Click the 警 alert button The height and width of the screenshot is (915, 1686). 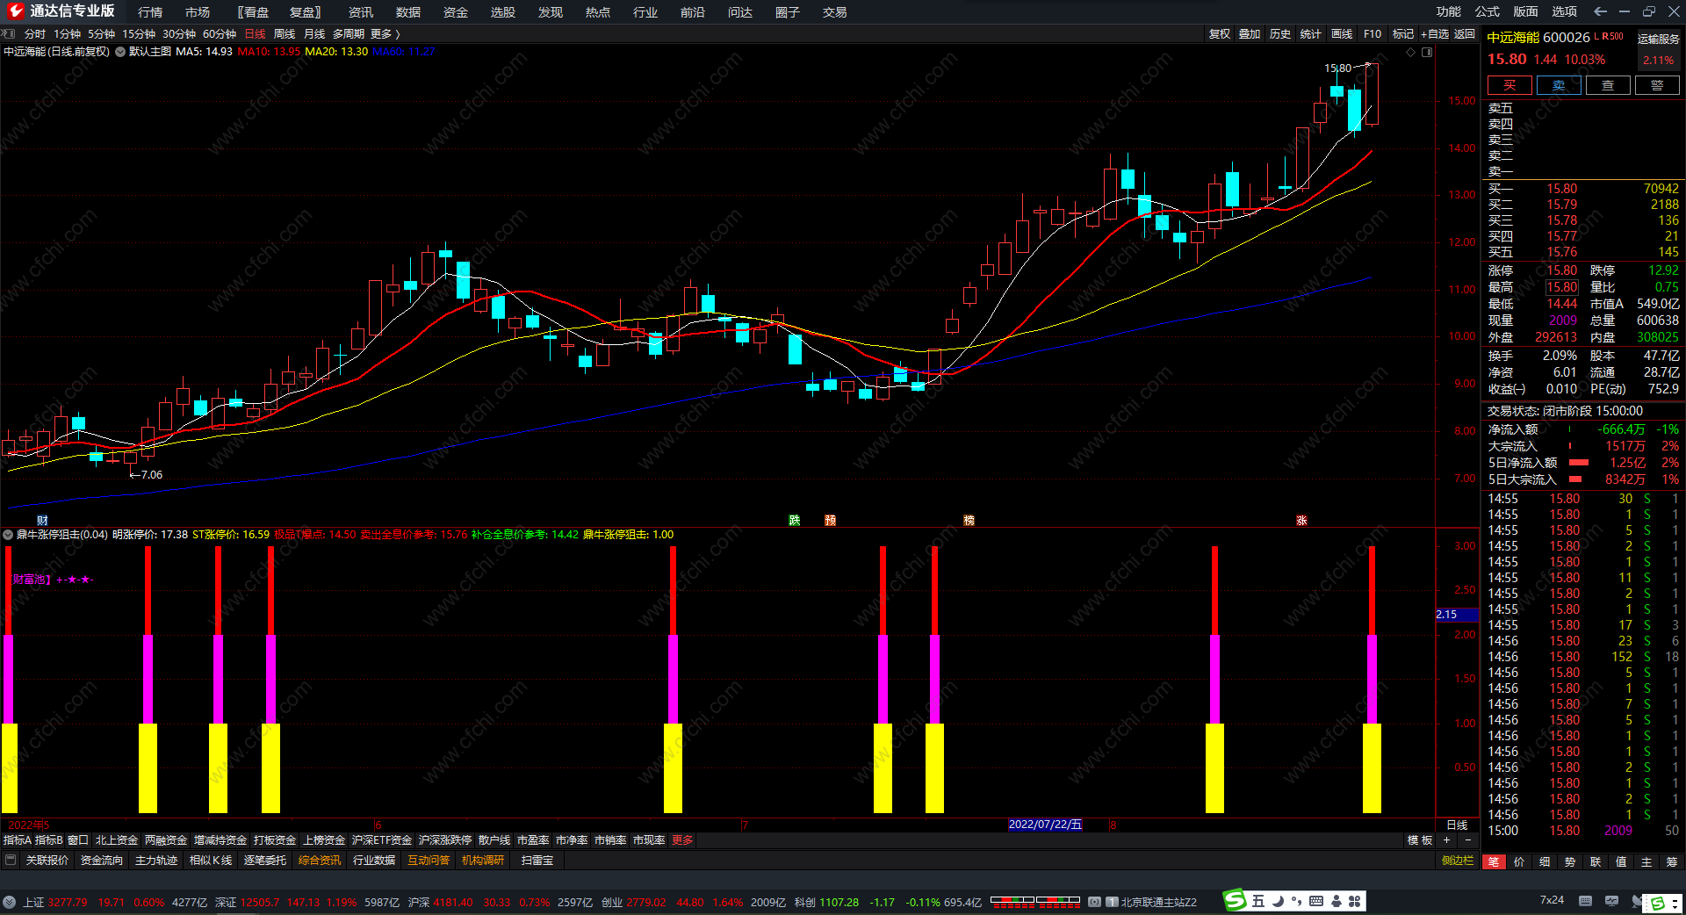pos(1657,85)
